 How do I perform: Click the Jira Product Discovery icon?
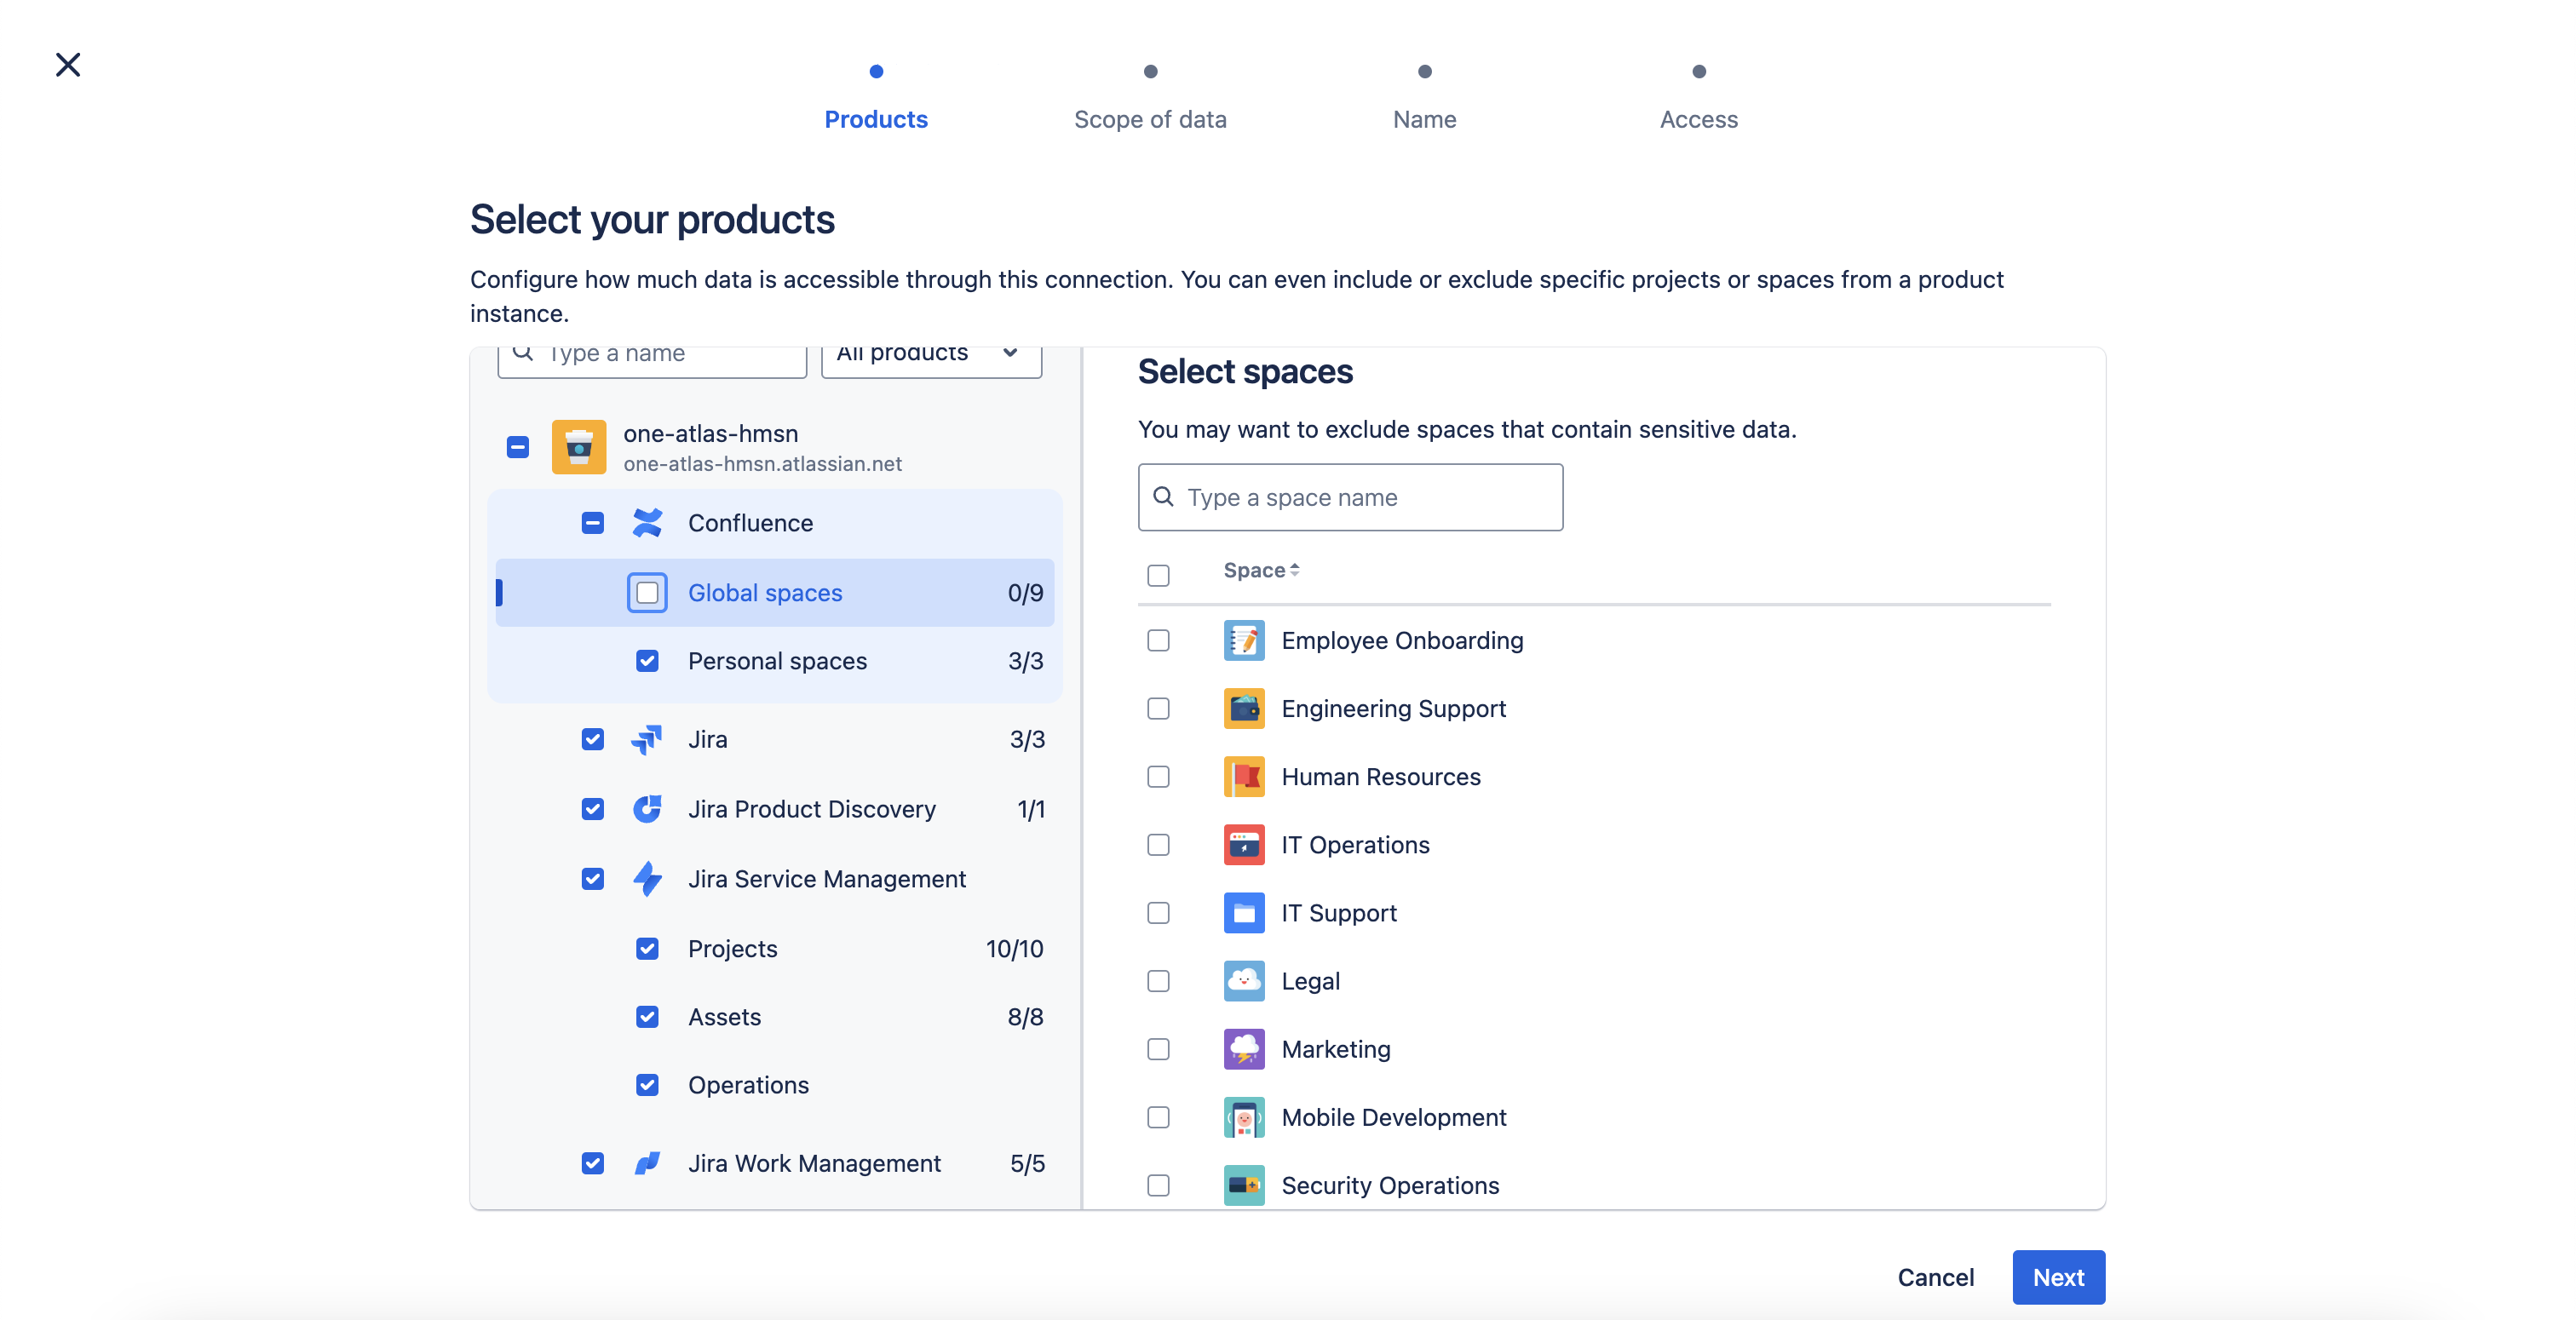(x=647, y=809)
